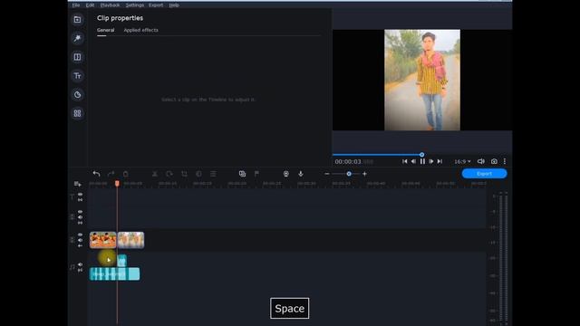580x326 pixels.
Task: Open the Export menu in menu bar
Action: pyautogui.click(x=156, y=5)
